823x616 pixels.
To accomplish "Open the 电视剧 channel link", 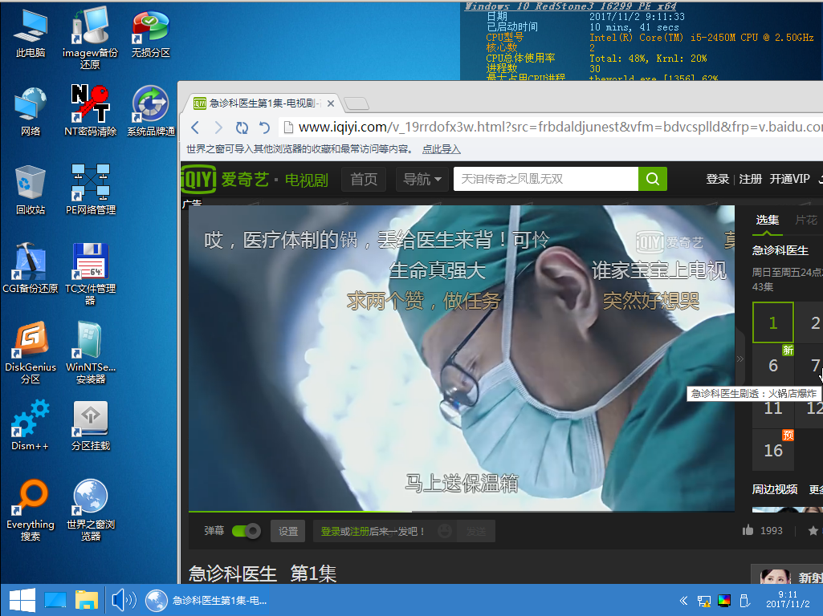I will 306,180.
